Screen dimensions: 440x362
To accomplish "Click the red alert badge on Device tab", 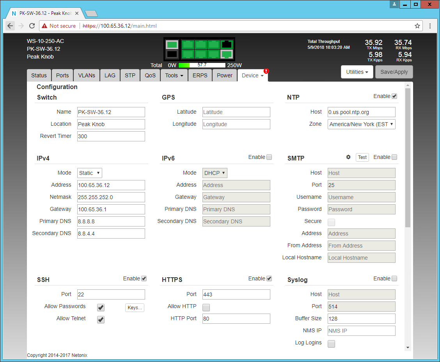I will (x=266, y=71).
